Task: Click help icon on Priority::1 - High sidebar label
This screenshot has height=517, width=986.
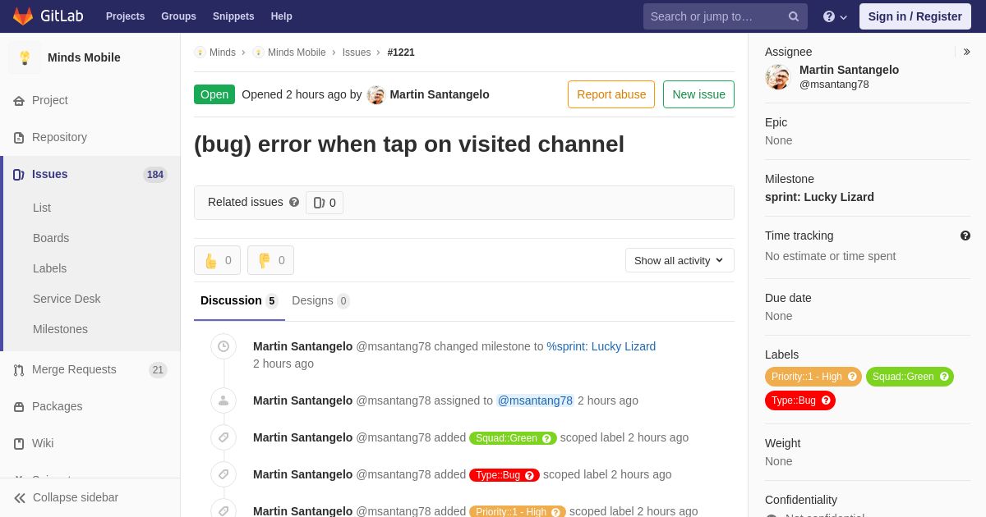Action: [852, 377]
